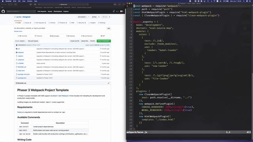Open the Window menu
The width and height of the screenshot is (253, 142).
coord(30,1)
